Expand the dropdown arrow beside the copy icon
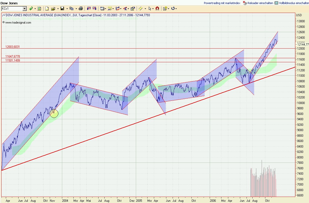 76,9
